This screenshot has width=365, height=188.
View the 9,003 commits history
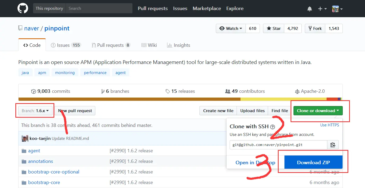pyautogui.click(x=51, y=91)
